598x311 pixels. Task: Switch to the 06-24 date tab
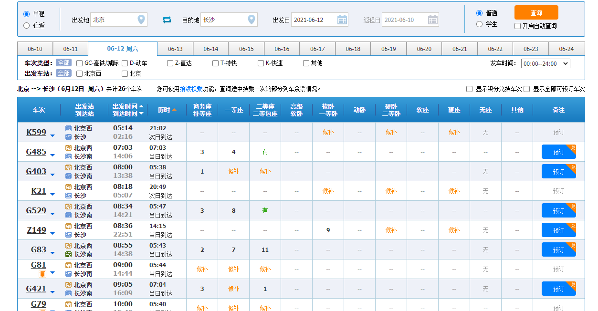(x=567, y=49)
